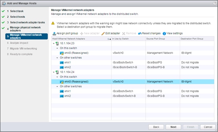Viewport: 218px width, 132px height.
Task: Select host icon for 10.1.164.23
Action: [57, 44]
